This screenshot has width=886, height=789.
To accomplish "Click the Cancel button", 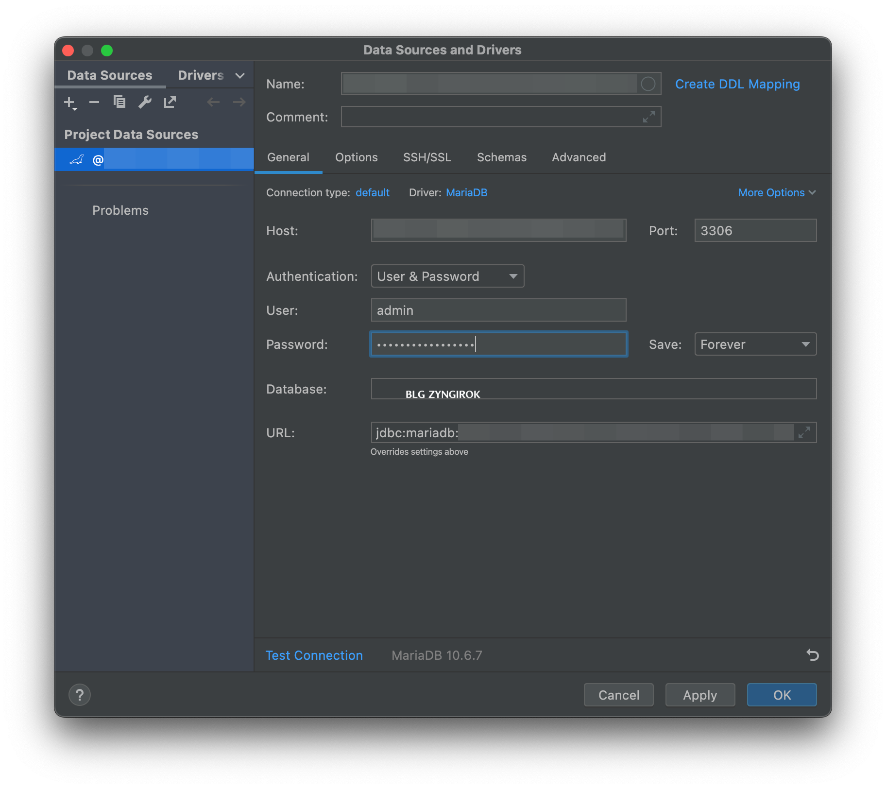I will click(x=619, y=695).
